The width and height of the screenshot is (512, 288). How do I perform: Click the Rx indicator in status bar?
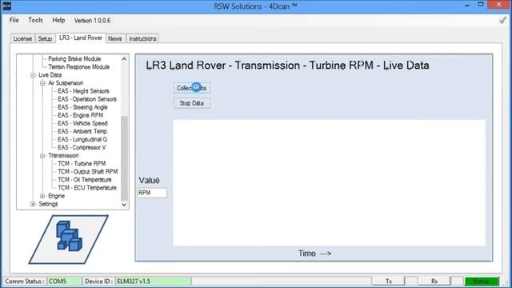click(x=434, y=281)
